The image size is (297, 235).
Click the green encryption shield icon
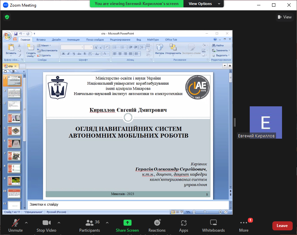coord(7,17)
